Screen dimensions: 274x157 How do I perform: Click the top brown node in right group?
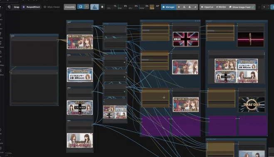220,32
